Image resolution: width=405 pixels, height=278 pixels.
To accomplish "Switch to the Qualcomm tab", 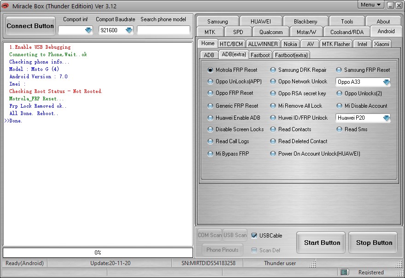I will click(x=270, y=32).
